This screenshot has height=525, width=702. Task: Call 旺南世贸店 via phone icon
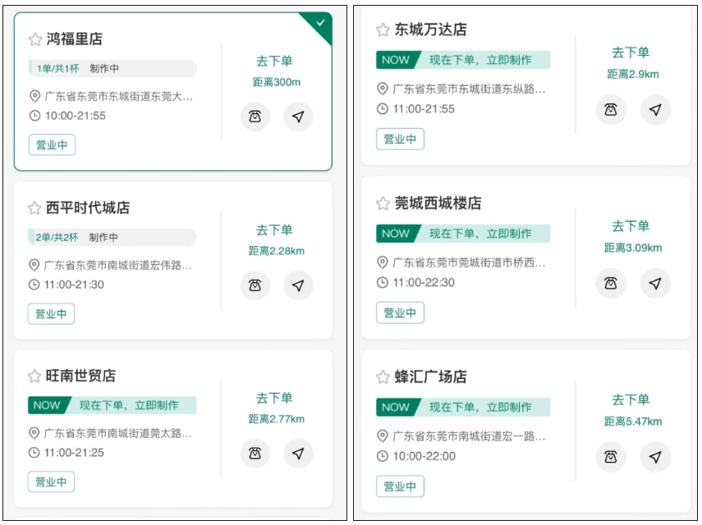pos(255,454)
